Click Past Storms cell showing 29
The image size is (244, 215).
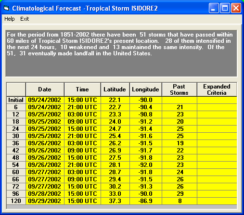click(180, 194)
